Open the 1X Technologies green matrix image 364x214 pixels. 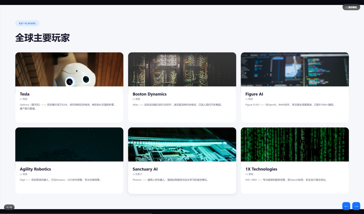pos(295,144)
